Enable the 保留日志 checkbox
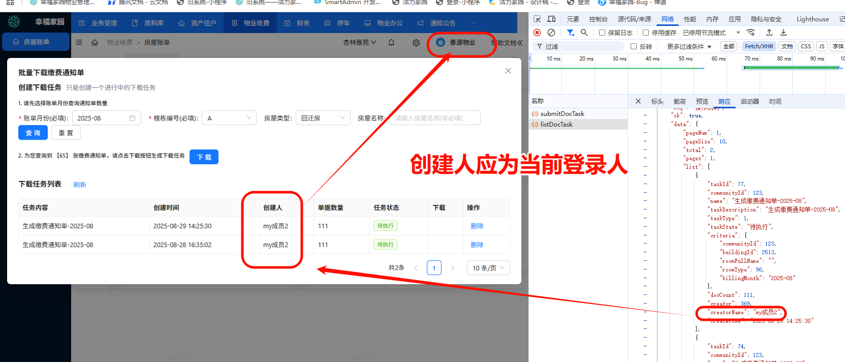845x362 pixels. [602, 33]
